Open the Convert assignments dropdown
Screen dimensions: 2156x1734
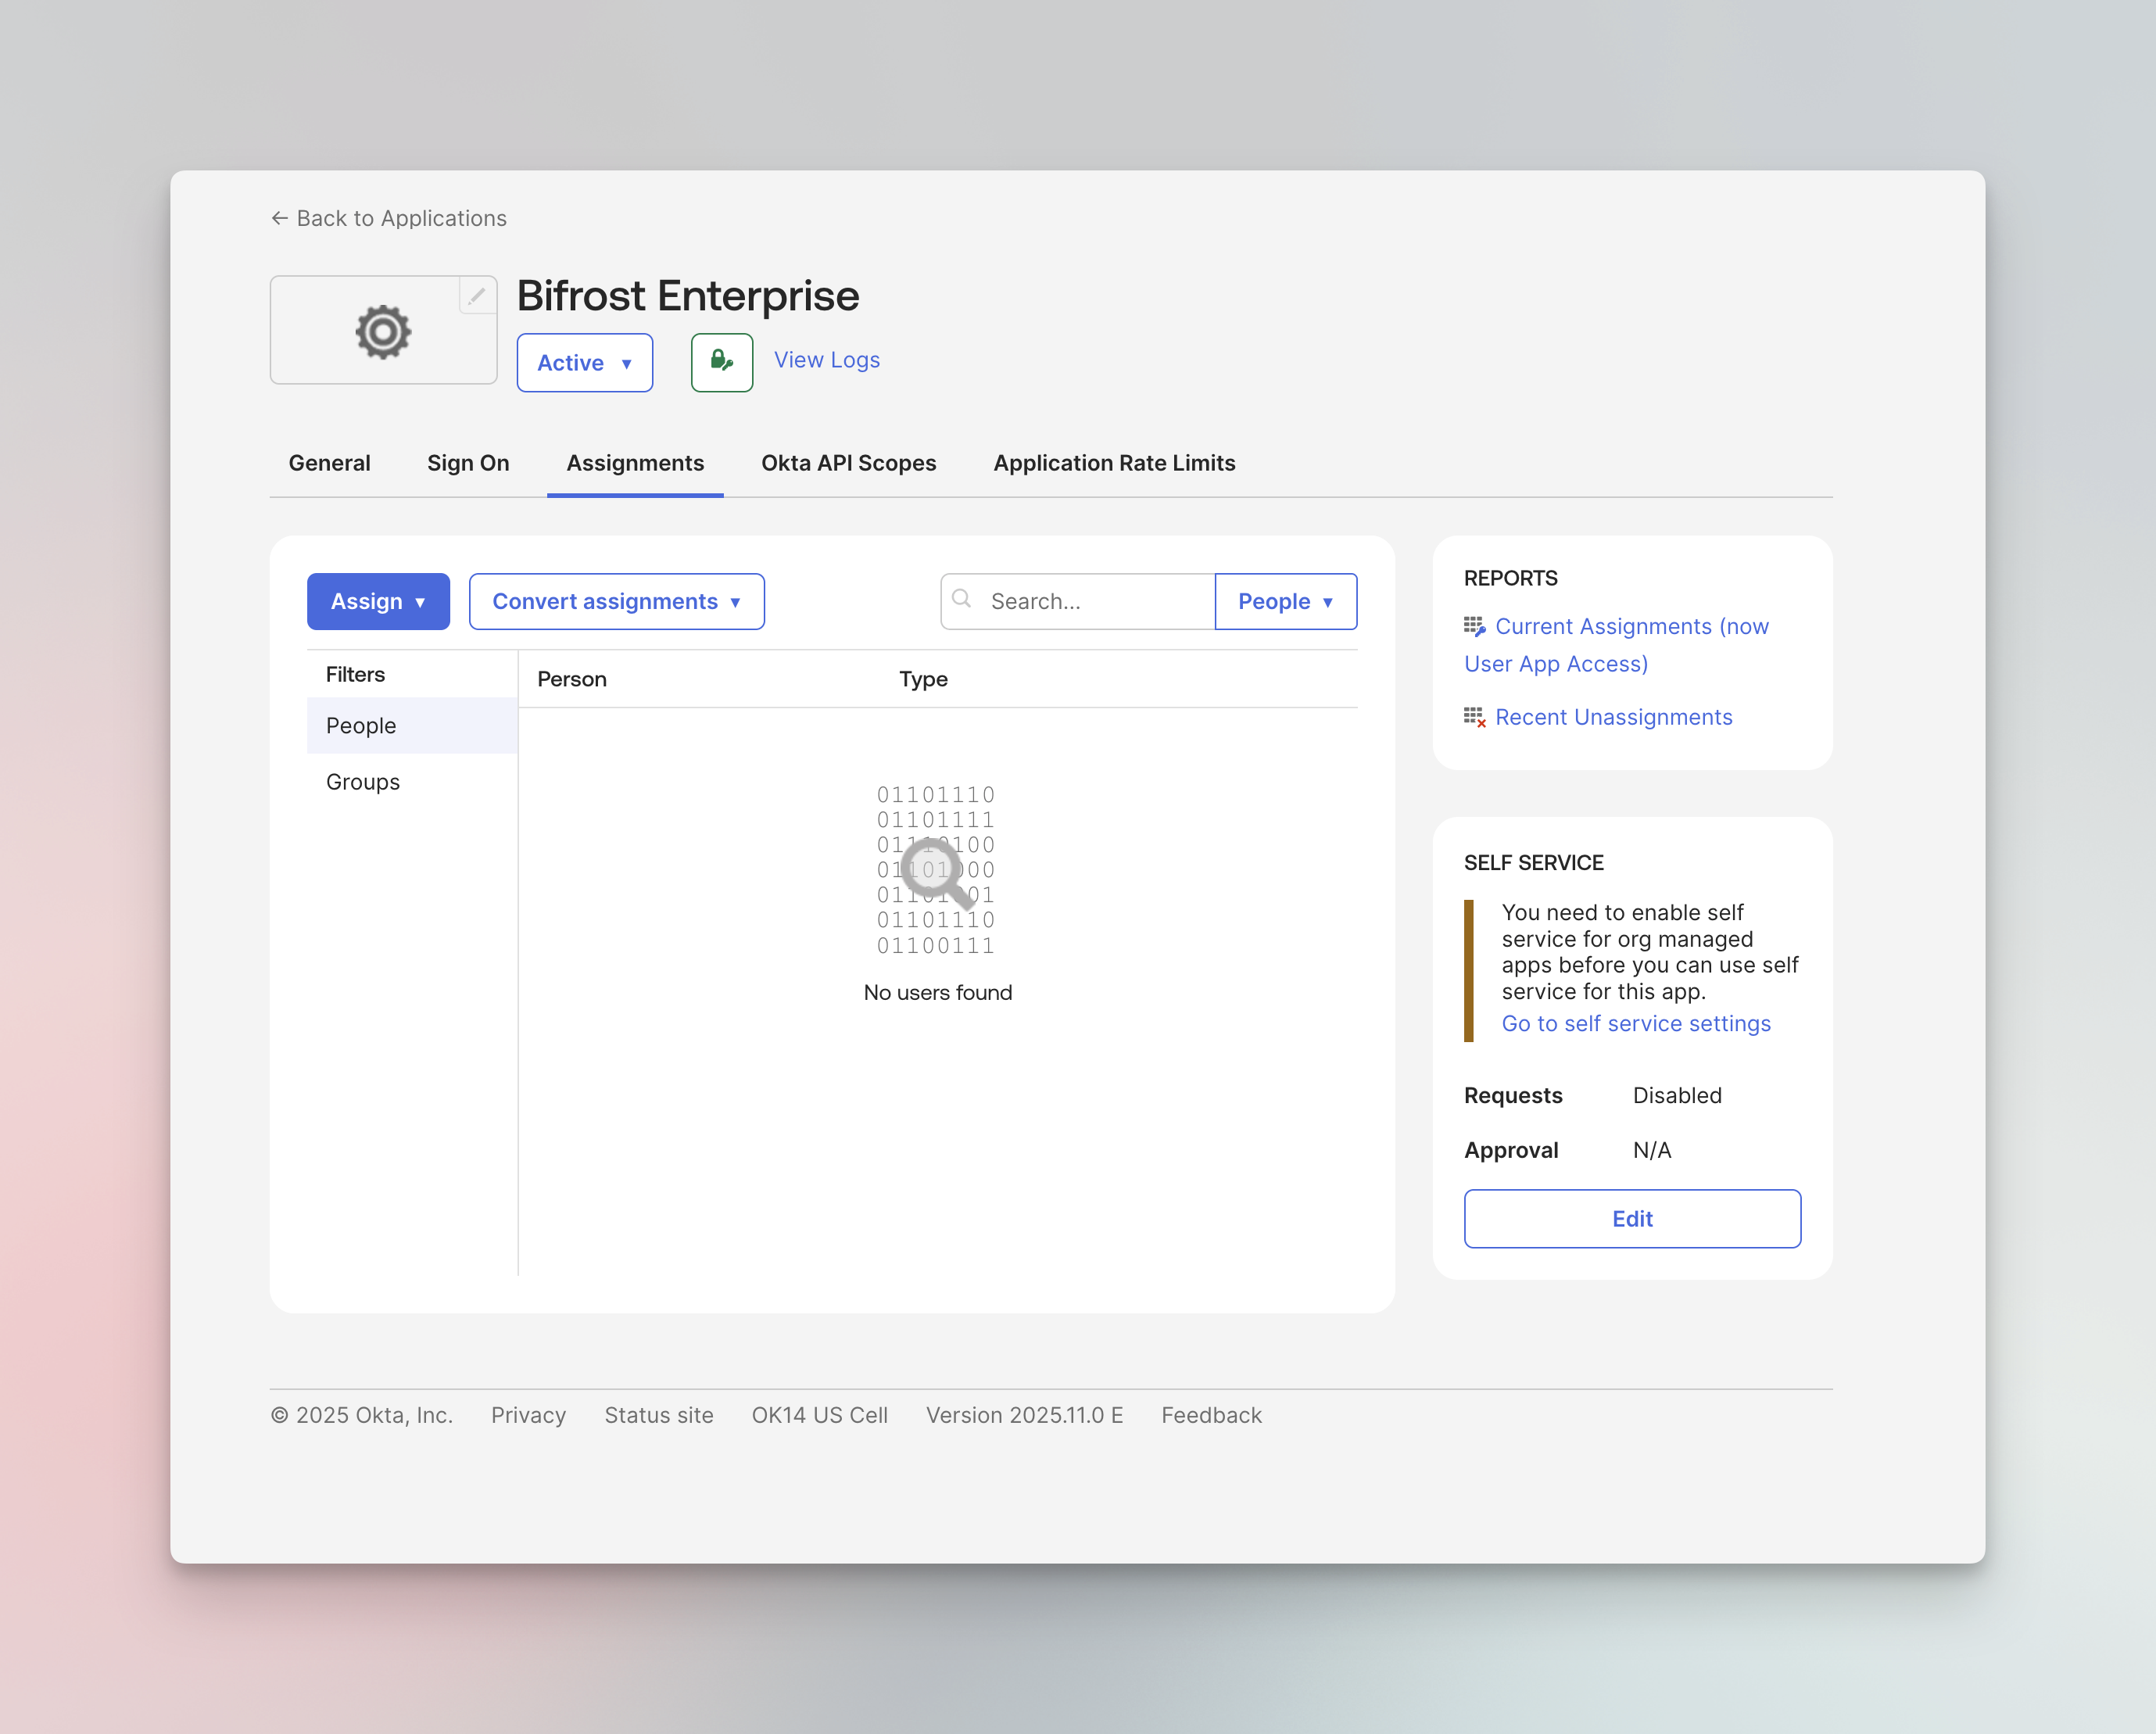tap(616, 601)
